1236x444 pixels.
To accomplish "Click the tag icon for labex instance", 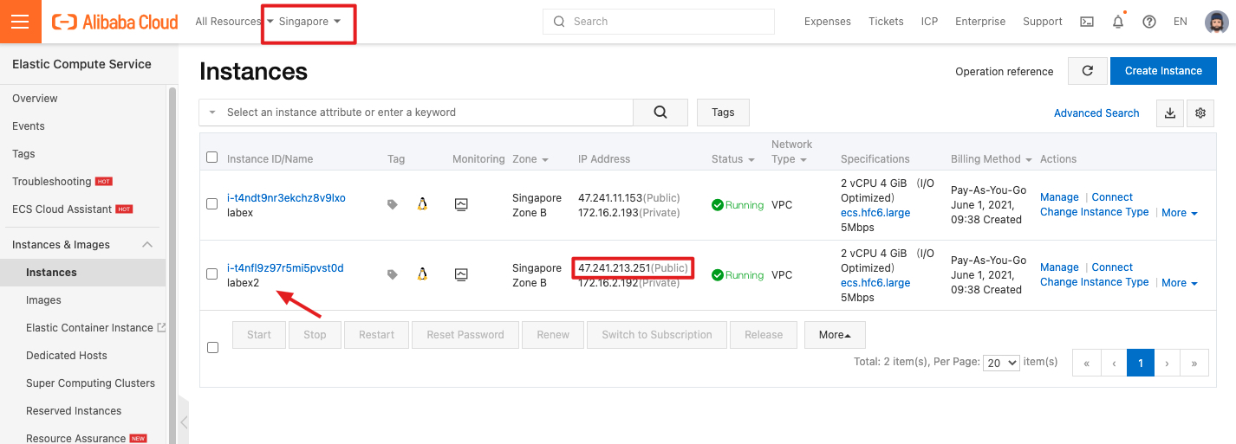I will coord(393,205).
